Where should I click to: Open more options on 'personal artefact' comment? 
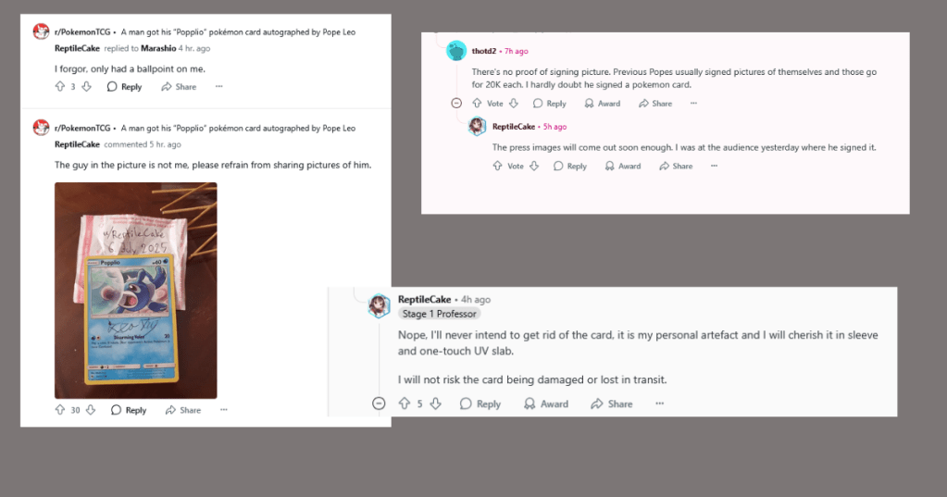tap(660, 404)
